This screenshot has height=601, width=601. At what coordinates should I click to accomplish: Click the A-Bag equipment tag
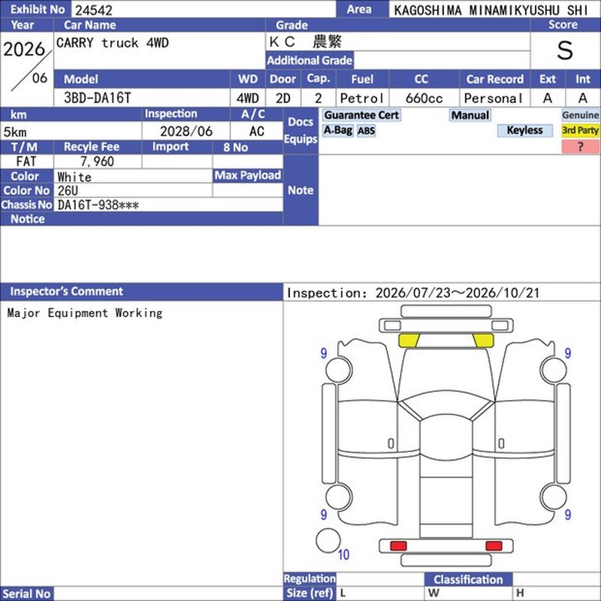(x=337, y=130)
